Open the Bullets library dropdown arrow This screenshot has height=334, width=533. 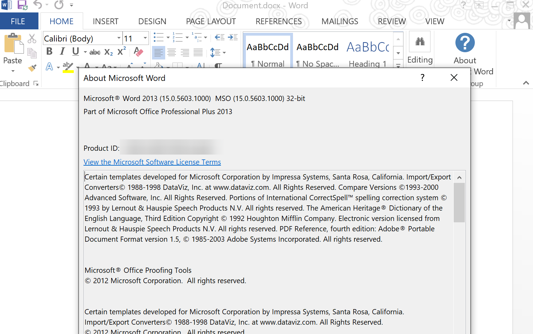[168, 37]
